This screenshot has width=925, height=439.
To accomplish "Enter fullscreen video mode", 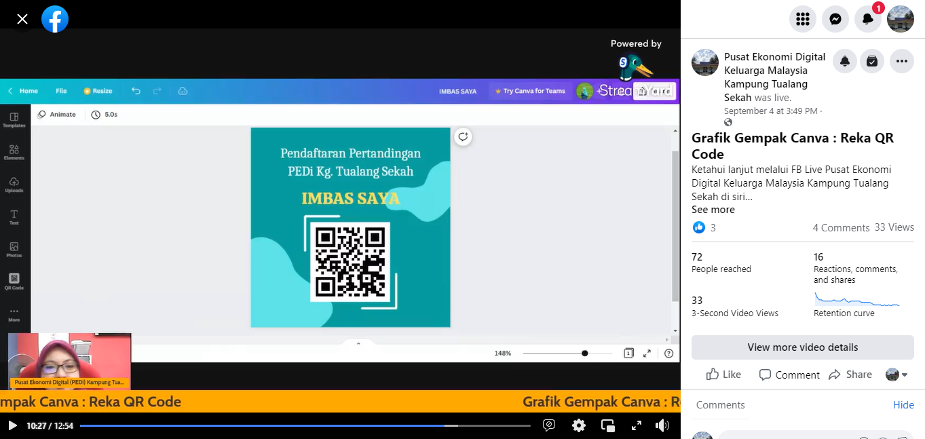I will point(637,425).
